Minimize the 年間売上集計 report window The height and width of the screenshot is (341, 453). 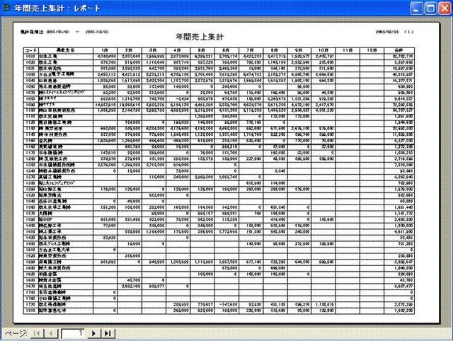[416, 8]
